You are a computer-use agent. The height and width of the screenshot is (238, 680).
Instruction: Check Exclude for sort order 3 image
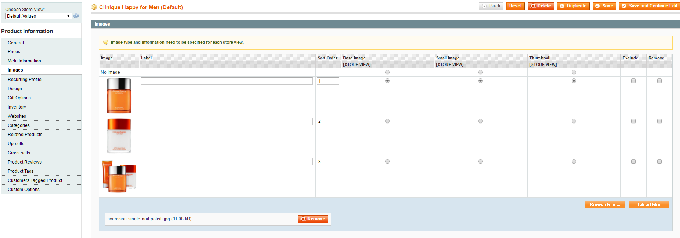[x=633, y=161]
